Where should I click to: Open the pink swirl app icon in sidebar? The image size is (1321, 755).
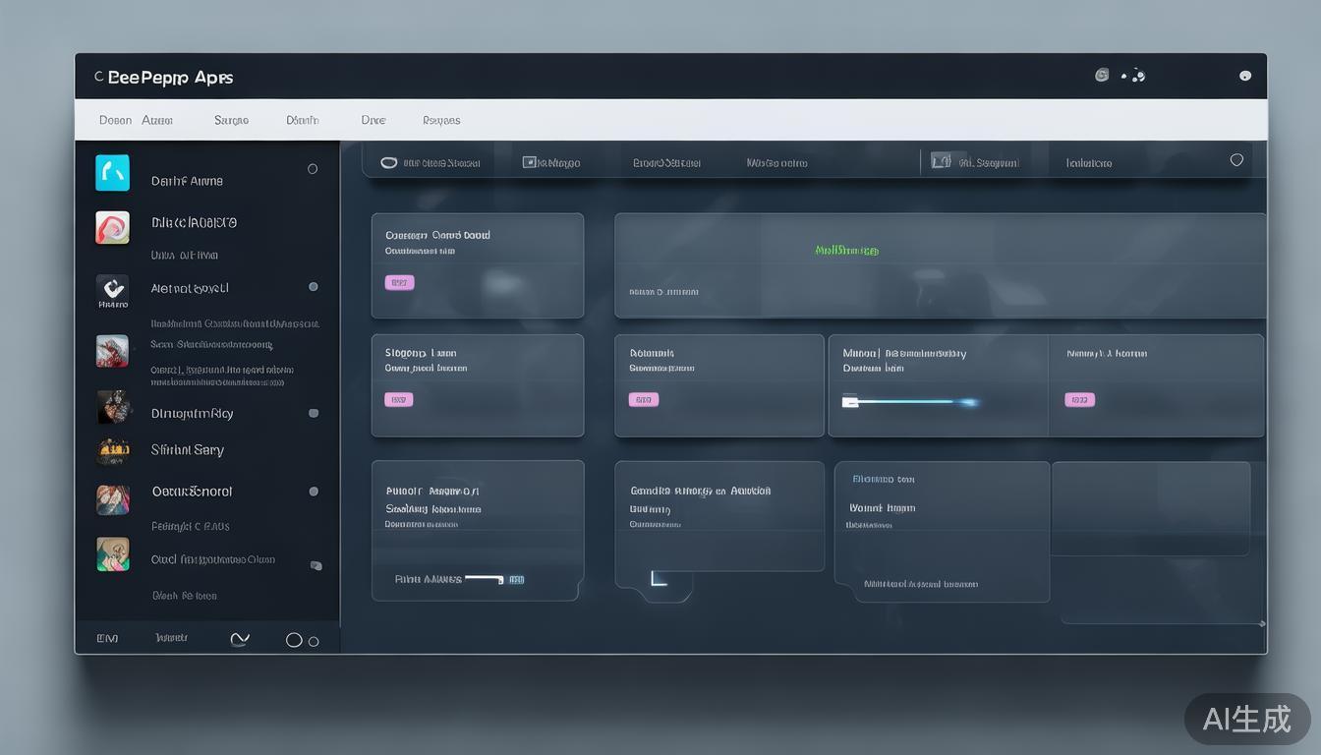[112, 227]
